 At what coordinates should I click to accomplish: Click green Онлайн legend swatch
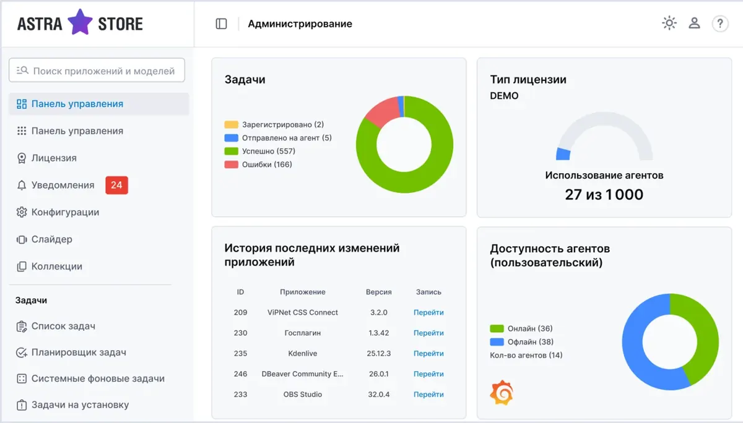(x=497, y=328)
